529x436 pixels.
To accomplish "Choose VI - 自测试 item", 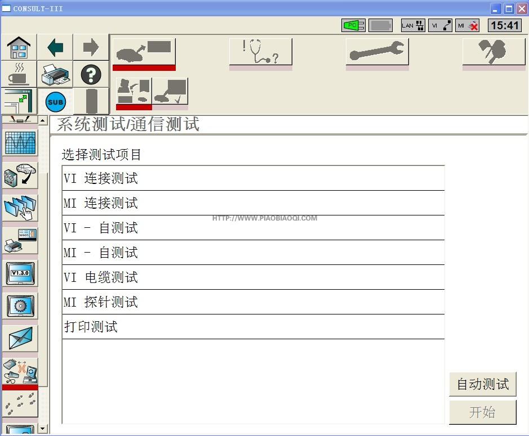I will point(253,228).
